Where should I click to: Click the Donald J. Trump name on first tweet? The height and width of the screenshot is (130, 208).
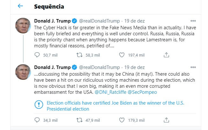pos(52,21)
